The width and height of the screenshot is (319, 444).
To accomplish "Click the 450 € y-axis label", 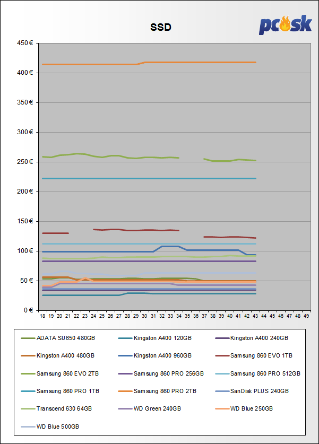I will 25,43.
